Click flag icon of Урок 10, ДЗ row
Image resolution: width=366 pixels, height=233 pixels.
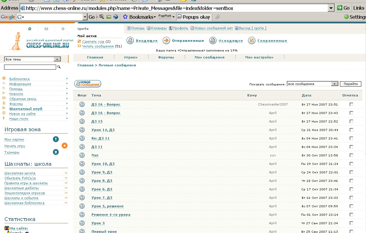click(82, 164)
